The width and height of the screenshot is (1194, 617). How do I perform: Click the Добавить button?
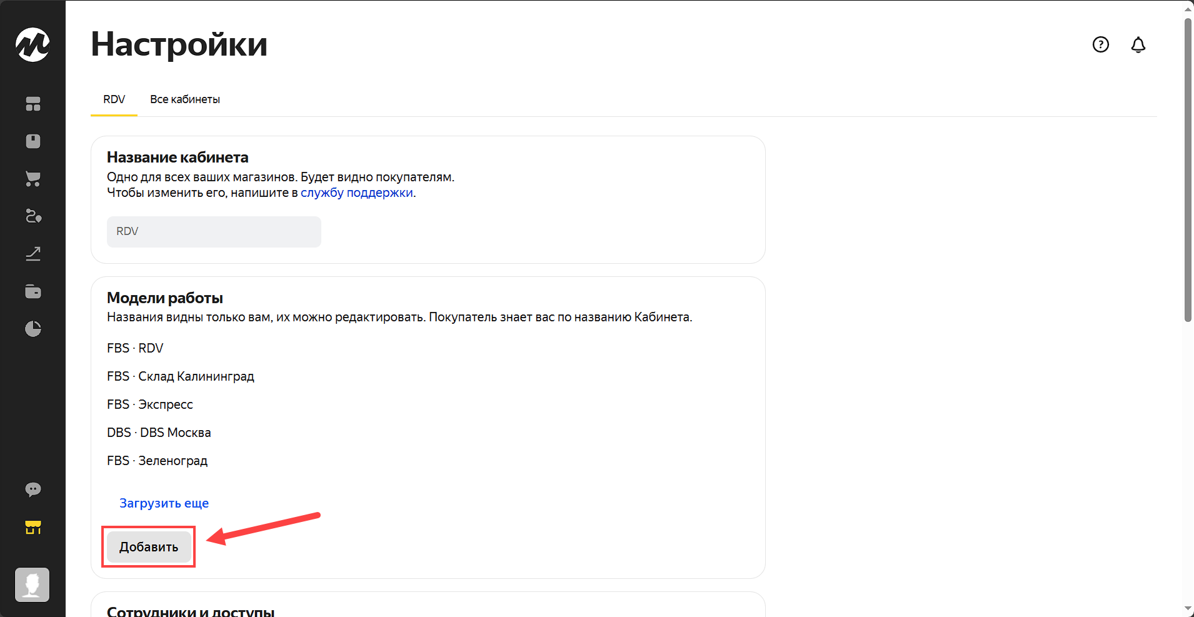coord(149,547)
